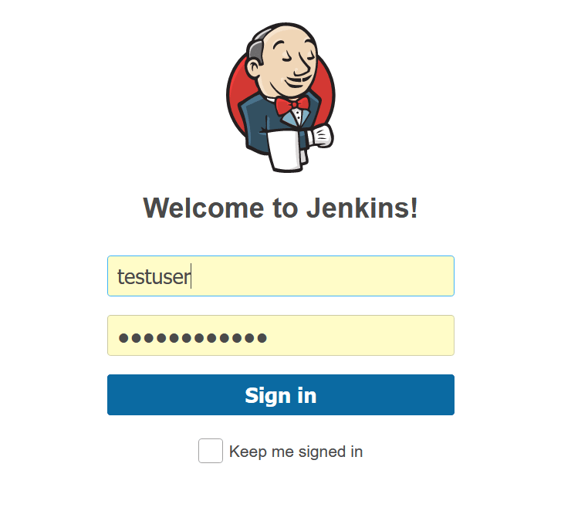
Task: Click the butler's red bow tie
Action: (292, 105)
